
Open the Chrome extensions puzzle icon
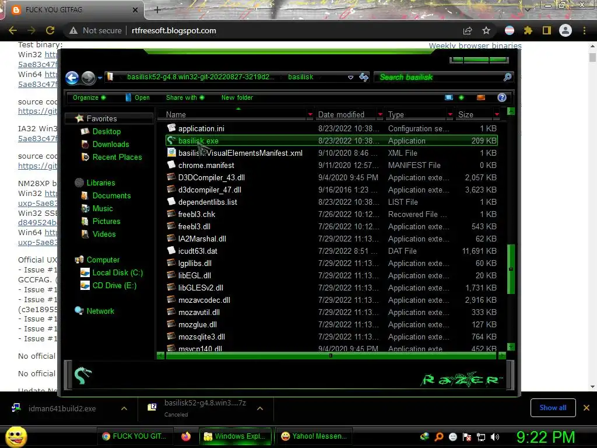528,30
